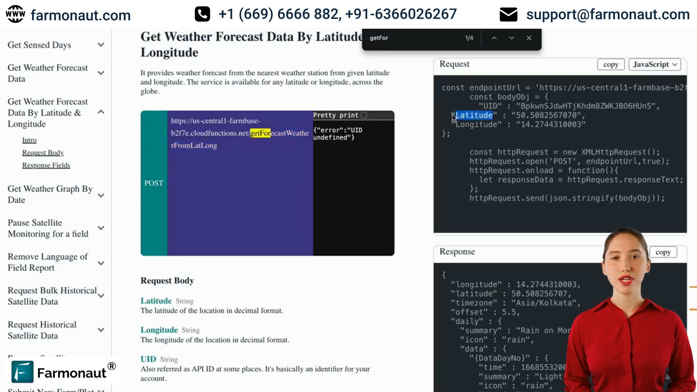Click the phone icon in header
The width and height of the screenshot is (697, 392).
click(x=201, y=14)
